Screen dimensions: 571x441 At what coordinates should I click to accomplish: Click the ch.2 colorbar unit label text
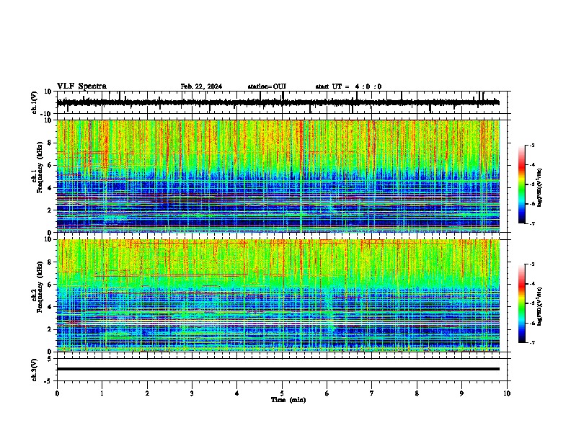(540, 306)
